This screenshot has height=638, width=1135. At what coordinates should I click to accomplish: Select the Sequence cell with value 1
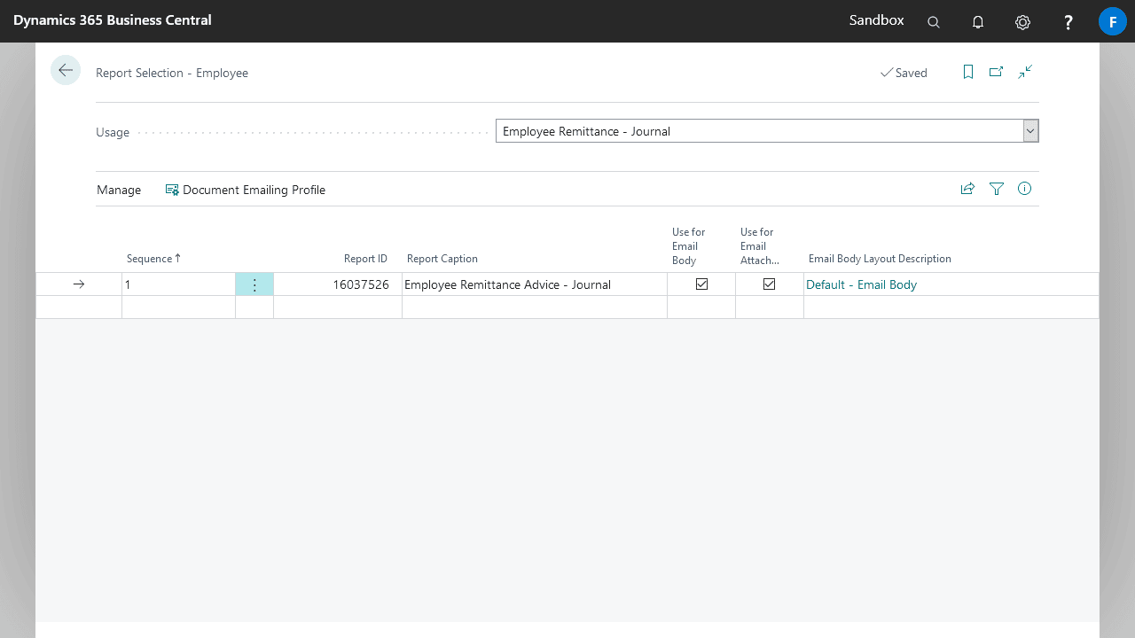[x=178, y=284]
